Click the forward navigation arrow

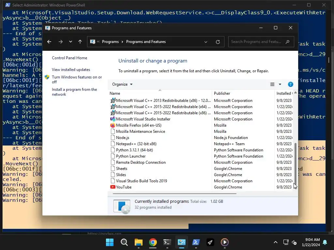tap(61, 42)
